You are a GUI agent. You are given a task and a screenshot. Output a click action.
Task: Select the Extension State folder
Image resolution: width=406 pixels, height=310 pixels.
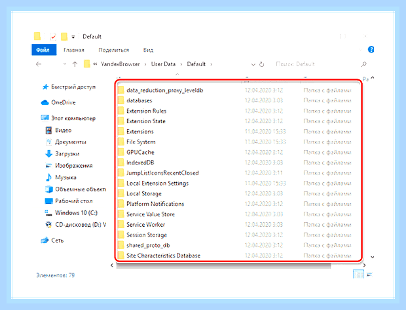pos(146,121)
